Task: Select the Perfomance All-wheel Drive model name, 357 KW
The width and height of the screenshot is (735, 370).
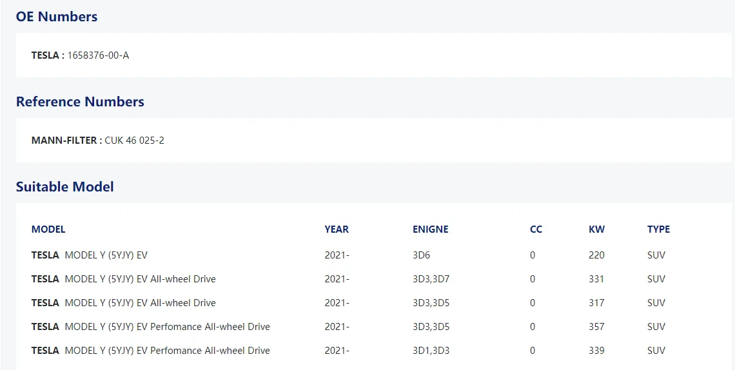Action: 168,326
